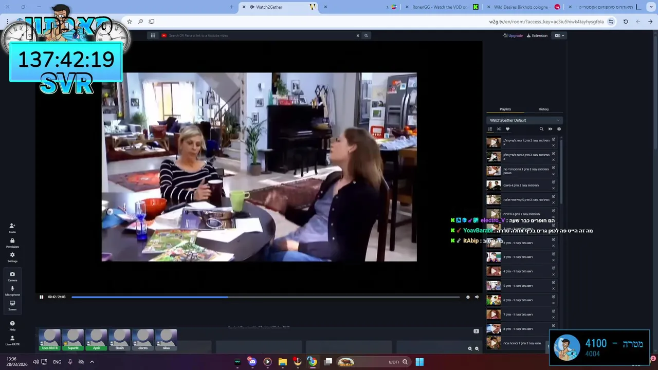Open site information icon beside the URL
Image resolution: width=658 pixels, height=370 pixels.
click(611, 22)
